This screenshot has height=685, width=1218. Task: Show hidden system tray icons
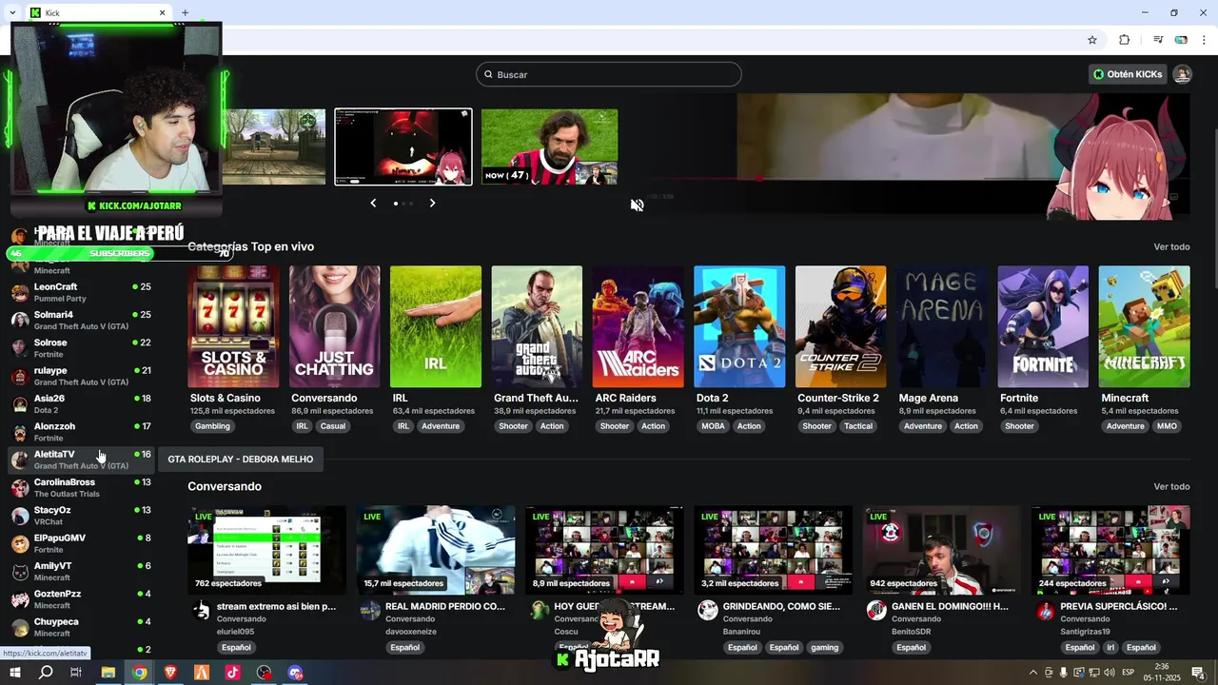[x=1033, y=673]
